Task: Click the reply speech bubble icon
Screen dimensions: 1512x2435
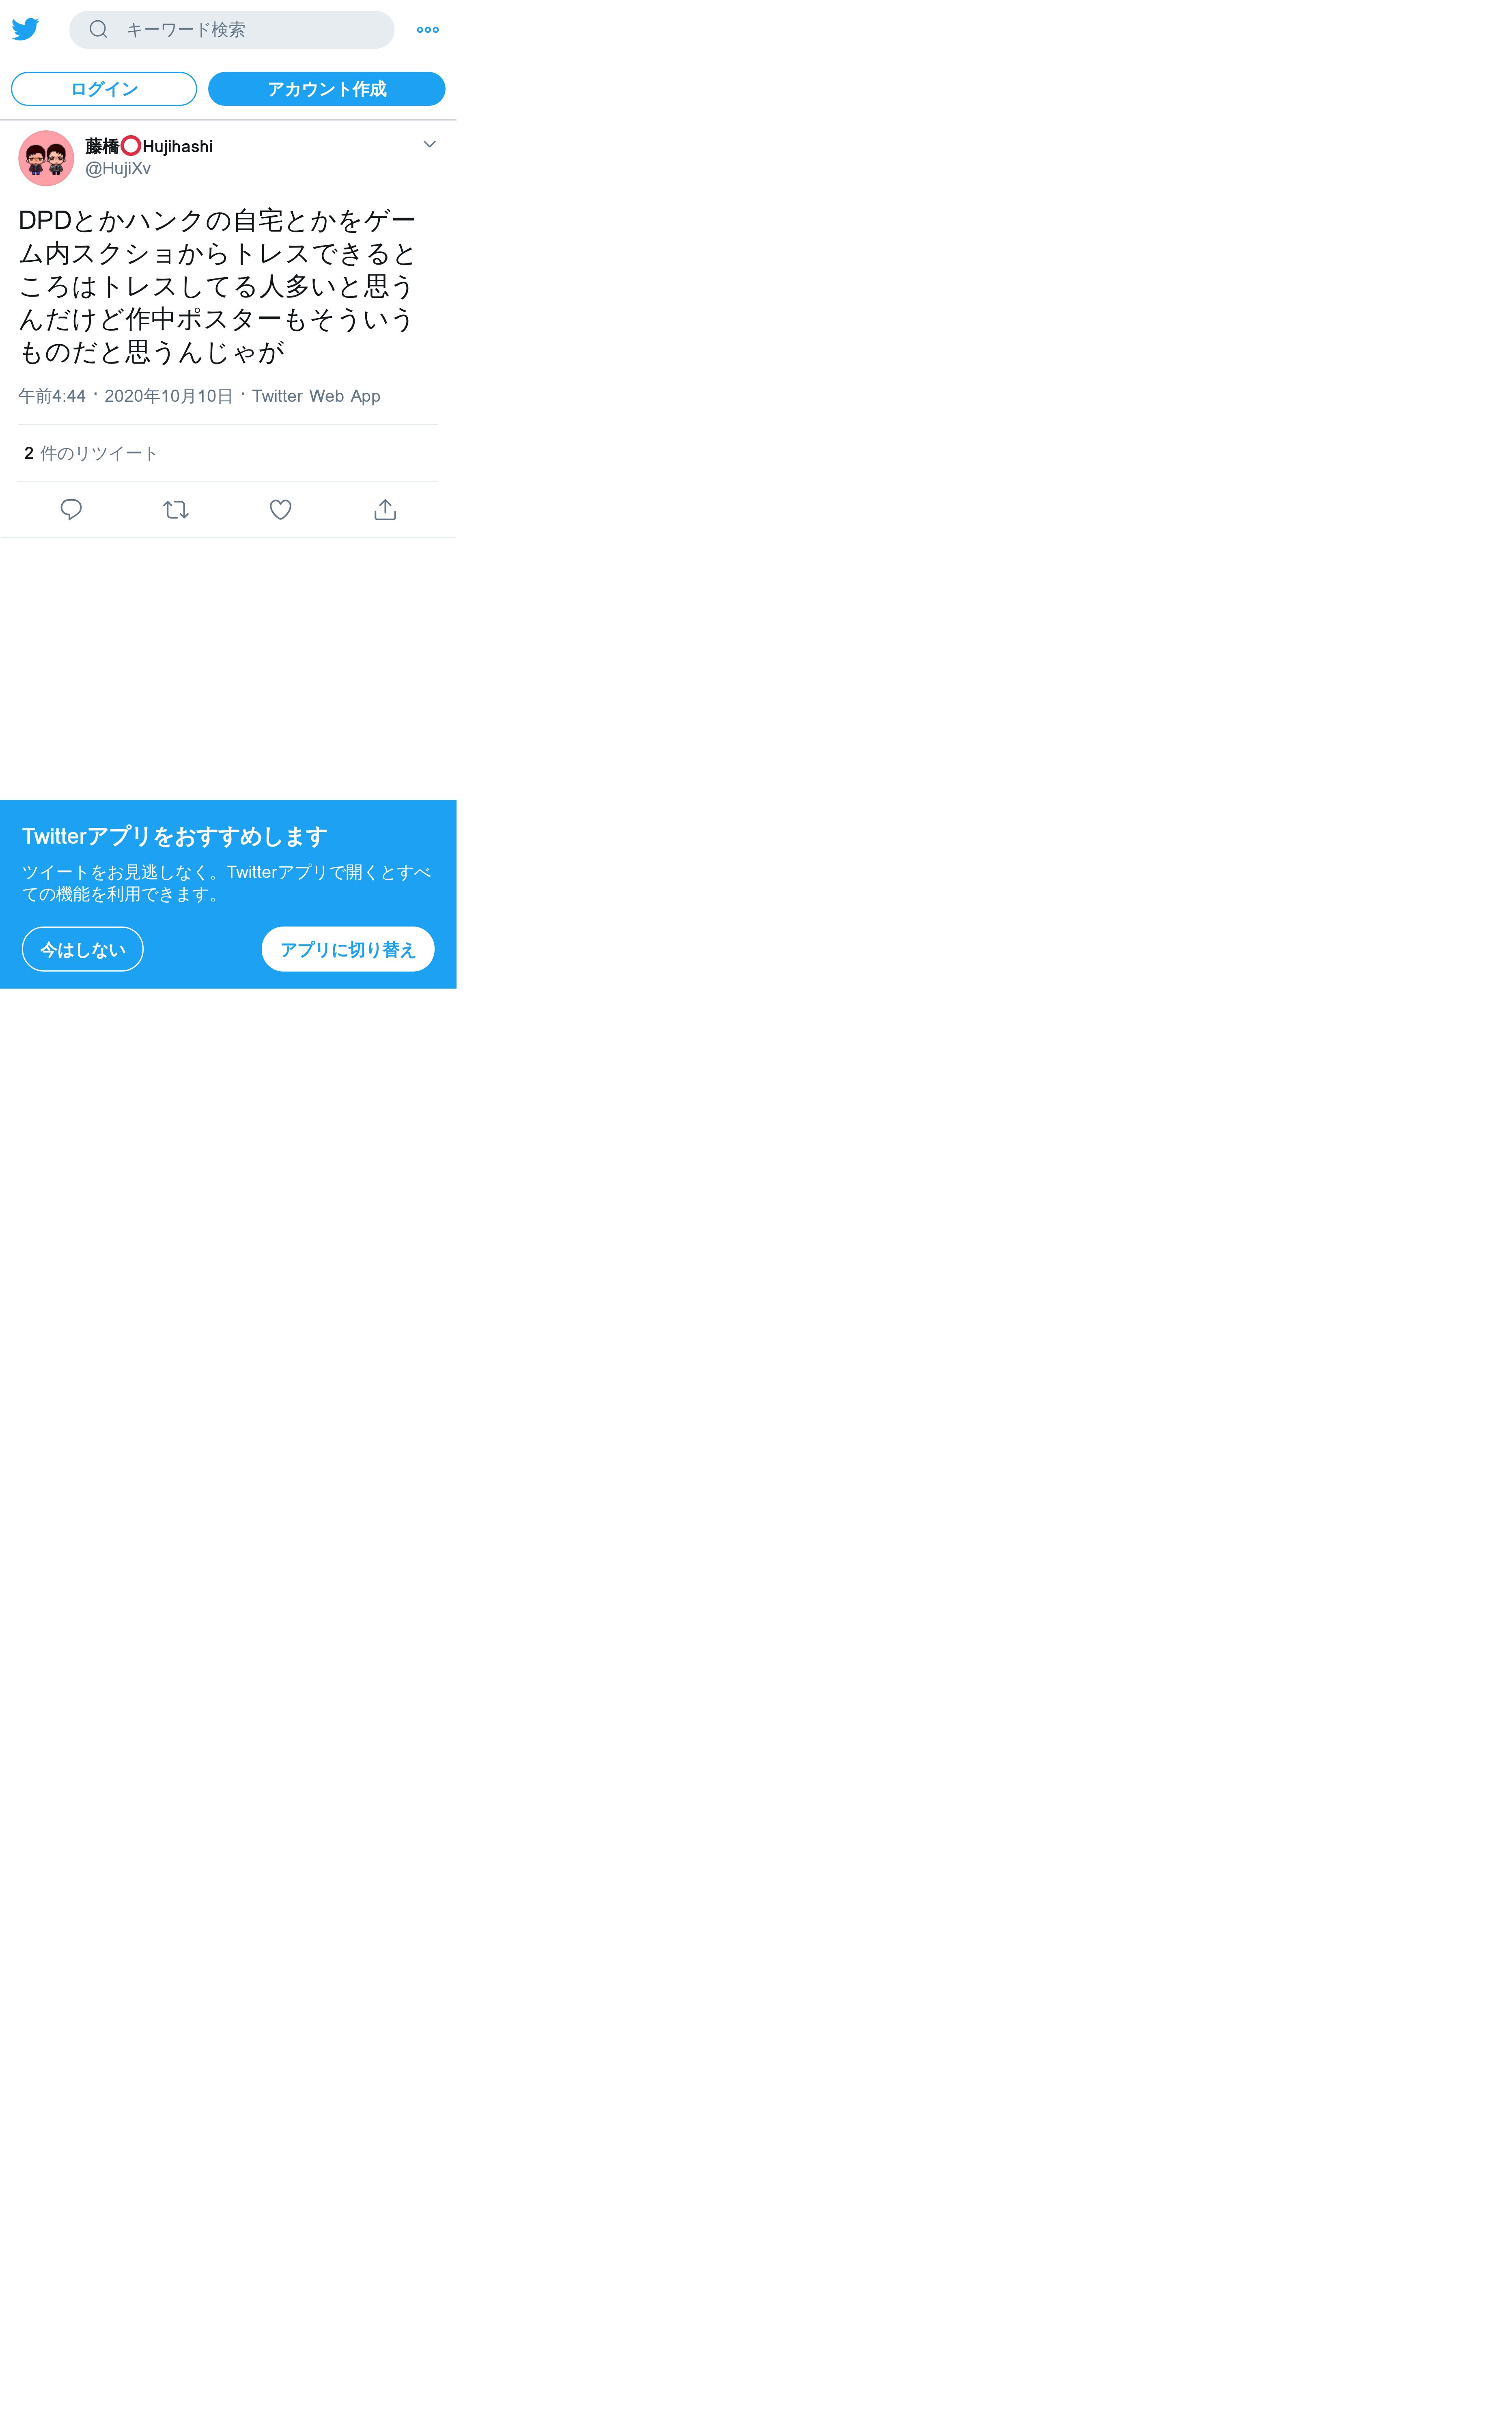Action: 71,510
